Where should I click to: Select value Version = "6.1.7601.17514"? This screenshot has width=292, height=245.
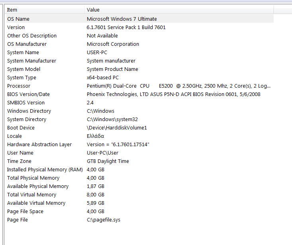(x=118, y=145)
